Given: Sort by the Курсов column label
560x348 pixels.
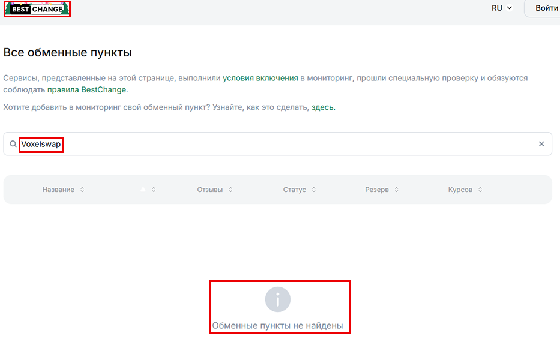Looking at the screenshot, I should click(x=460, y=190).
